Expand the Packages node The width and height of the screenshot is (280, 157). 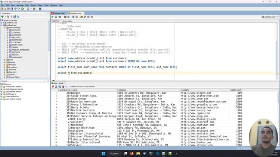tap(4, 65)
